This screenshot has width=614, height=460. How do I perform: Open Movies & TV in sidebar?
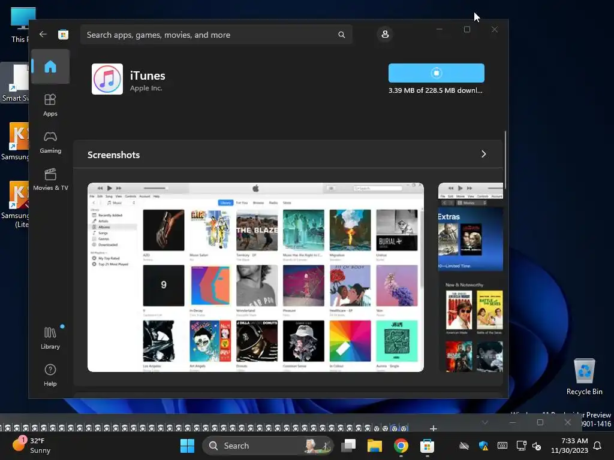point(50,180)
